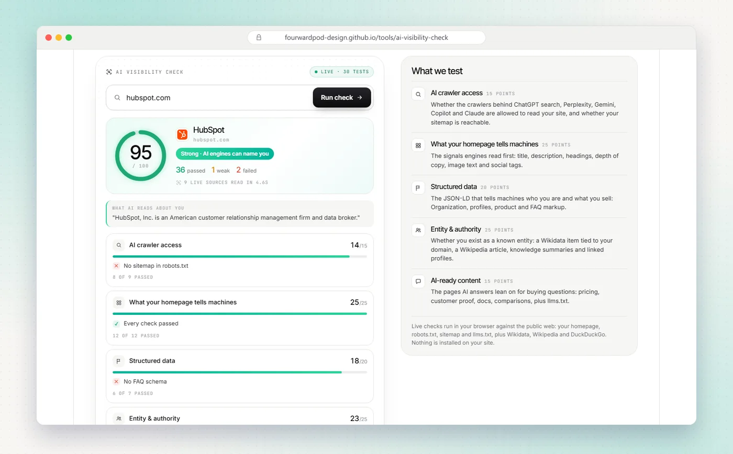Click the AI crawler access progress bar

pos(240,256)
